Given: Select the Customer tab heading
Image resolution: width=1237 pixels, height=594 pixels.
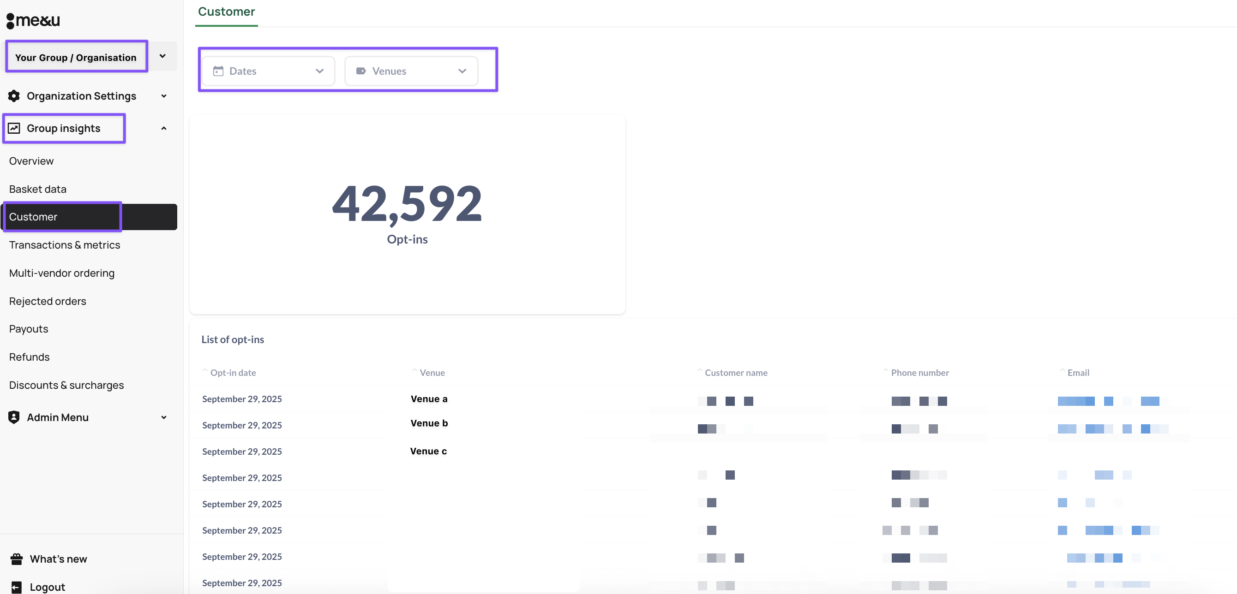Looking at the screenshot, I should point(226,12).
